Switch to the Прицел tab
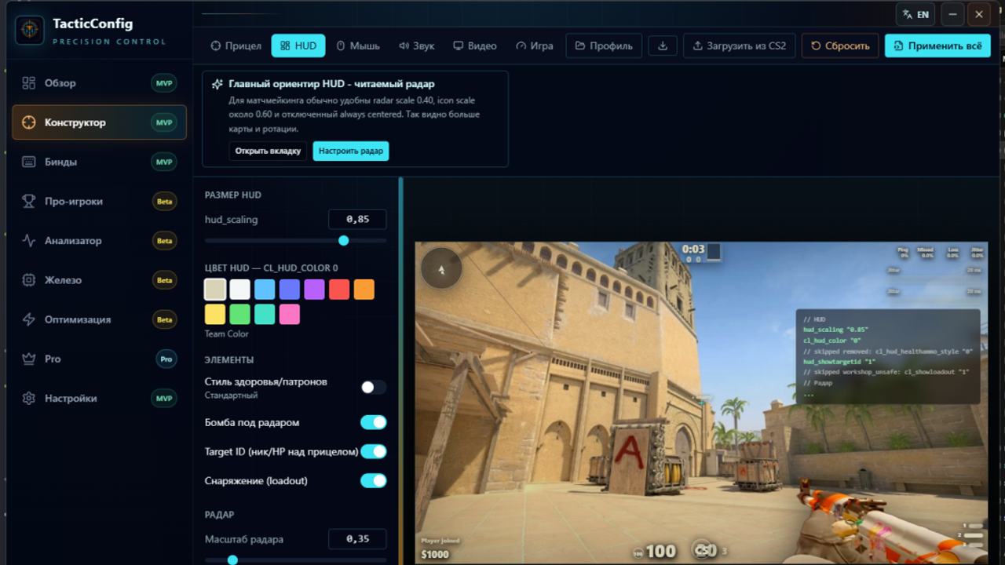This screenshot has width=1005, height=565. [x=236, y=46]
